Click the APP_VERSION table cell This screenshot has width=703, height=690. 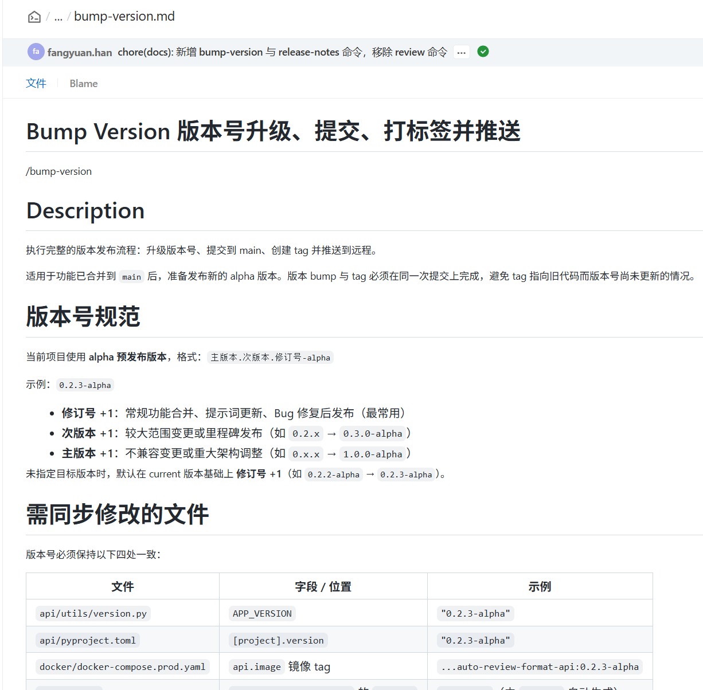click(323, 613)
